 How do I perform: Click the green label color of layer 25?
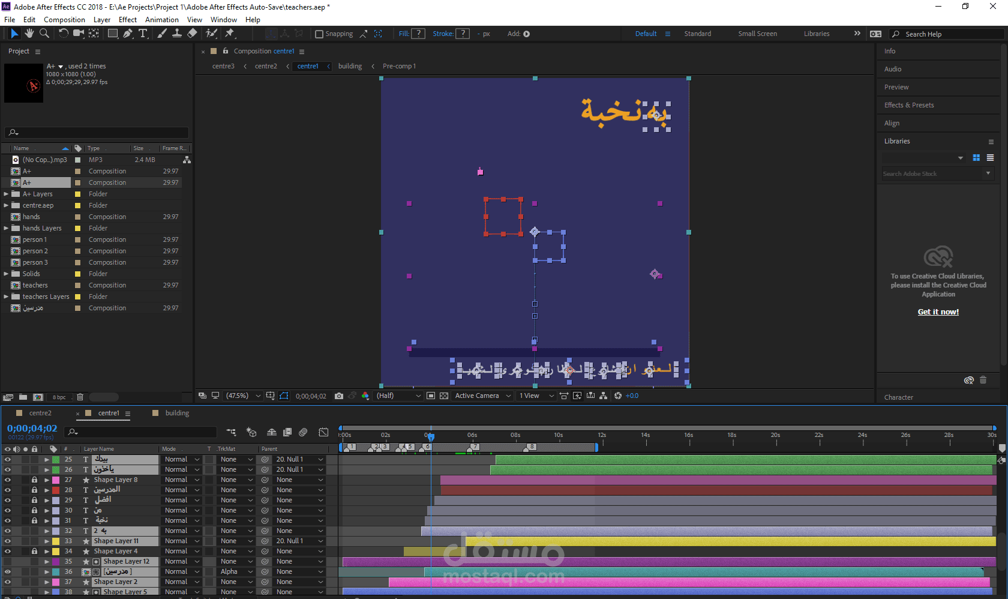pos(56,460)
